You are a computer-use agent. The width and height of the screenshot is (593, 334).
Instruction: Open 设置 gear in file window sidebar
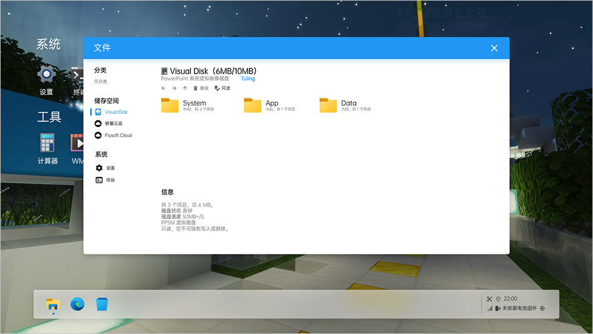tap(105, 168)
